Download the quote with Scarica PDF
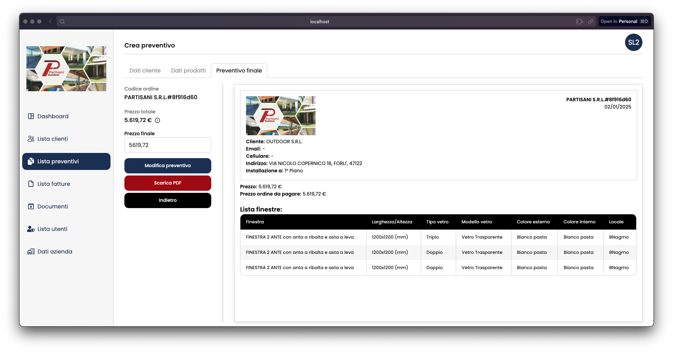 (167, 183)
